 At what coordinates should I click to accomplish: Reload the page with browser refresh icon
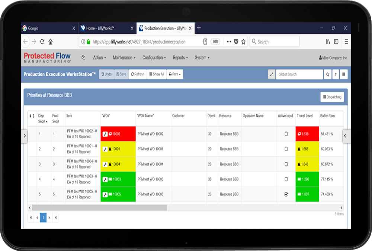tap(42, 42)
